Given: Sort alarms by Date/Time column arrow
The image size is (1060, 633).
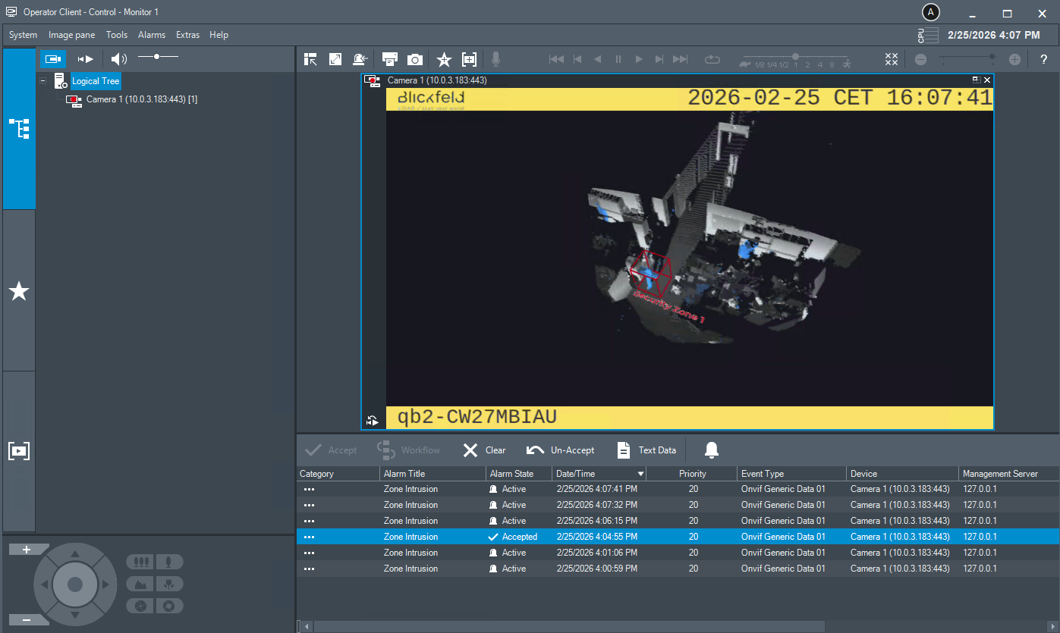Looking at the screenshot, I should tap(640, 474).
